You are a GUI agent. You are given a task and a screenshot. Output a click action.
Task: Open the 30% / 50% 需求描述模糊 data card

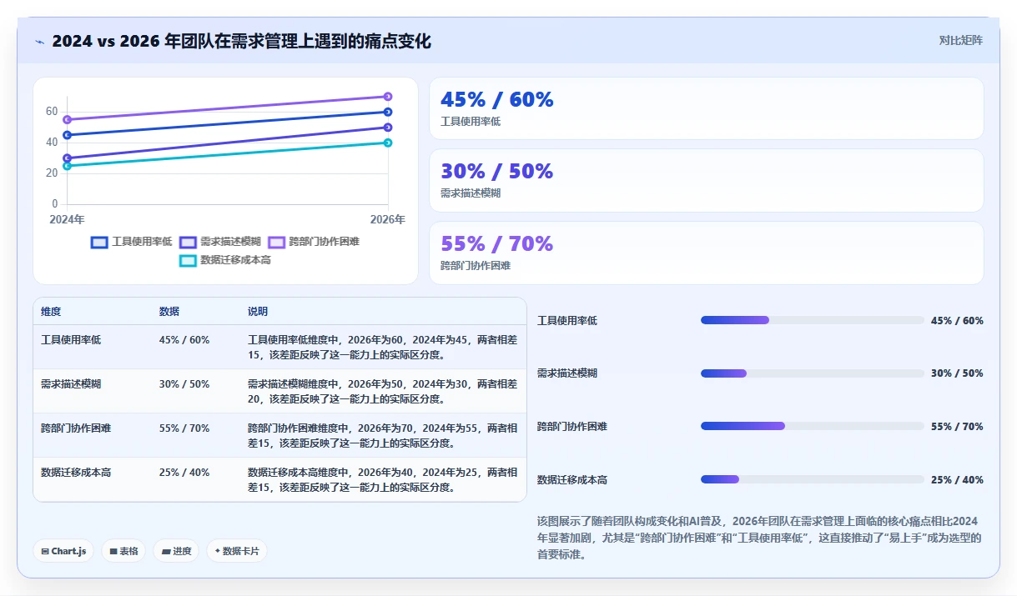[707, 180]
